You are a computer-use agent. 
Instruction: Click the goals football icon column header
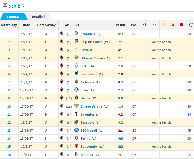point(144,25)
